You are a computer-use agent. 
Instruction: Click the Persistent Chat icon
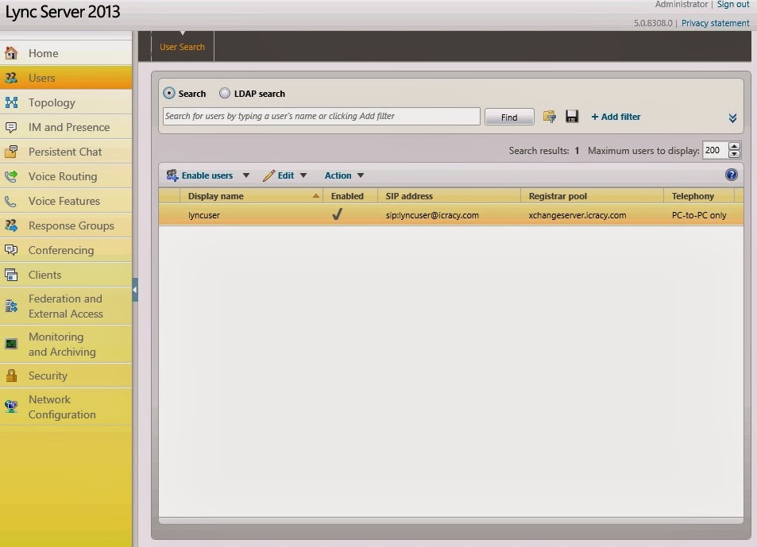point(11,152)
